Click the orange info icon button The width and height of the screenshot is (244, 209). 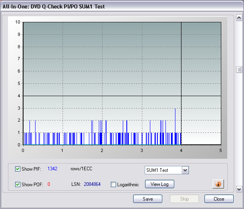click(x=218, y=184)
